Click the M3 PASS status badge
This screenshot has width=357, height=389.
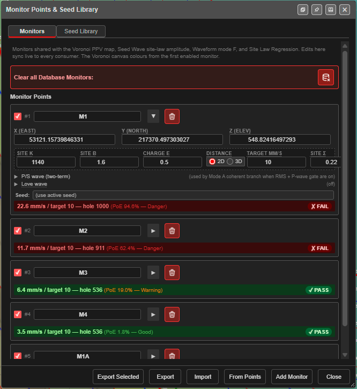click(x=319, y=290)
